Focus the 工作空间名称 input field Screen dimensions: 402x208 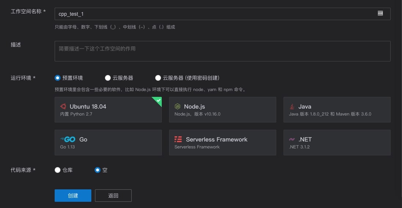tap(216, 14)
